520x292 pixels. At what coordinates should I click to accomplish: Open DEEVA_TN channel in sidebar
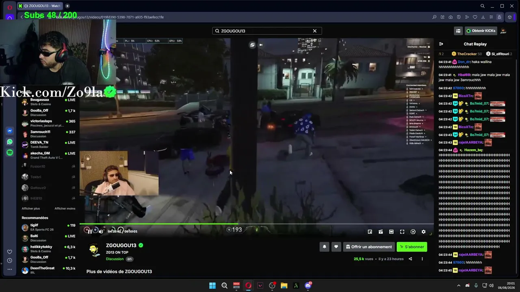49,145
